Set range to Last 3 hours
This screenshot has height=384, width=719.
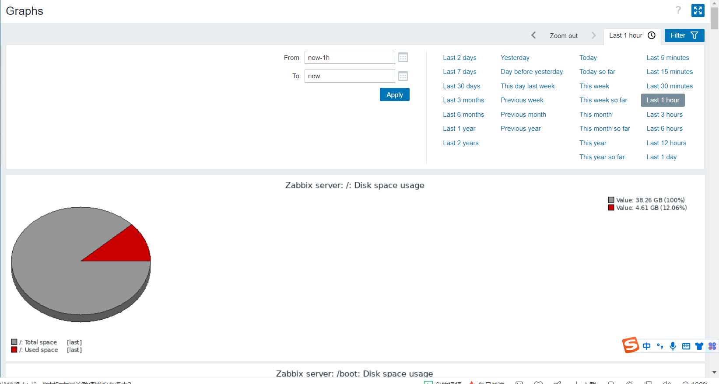point(664,115)
